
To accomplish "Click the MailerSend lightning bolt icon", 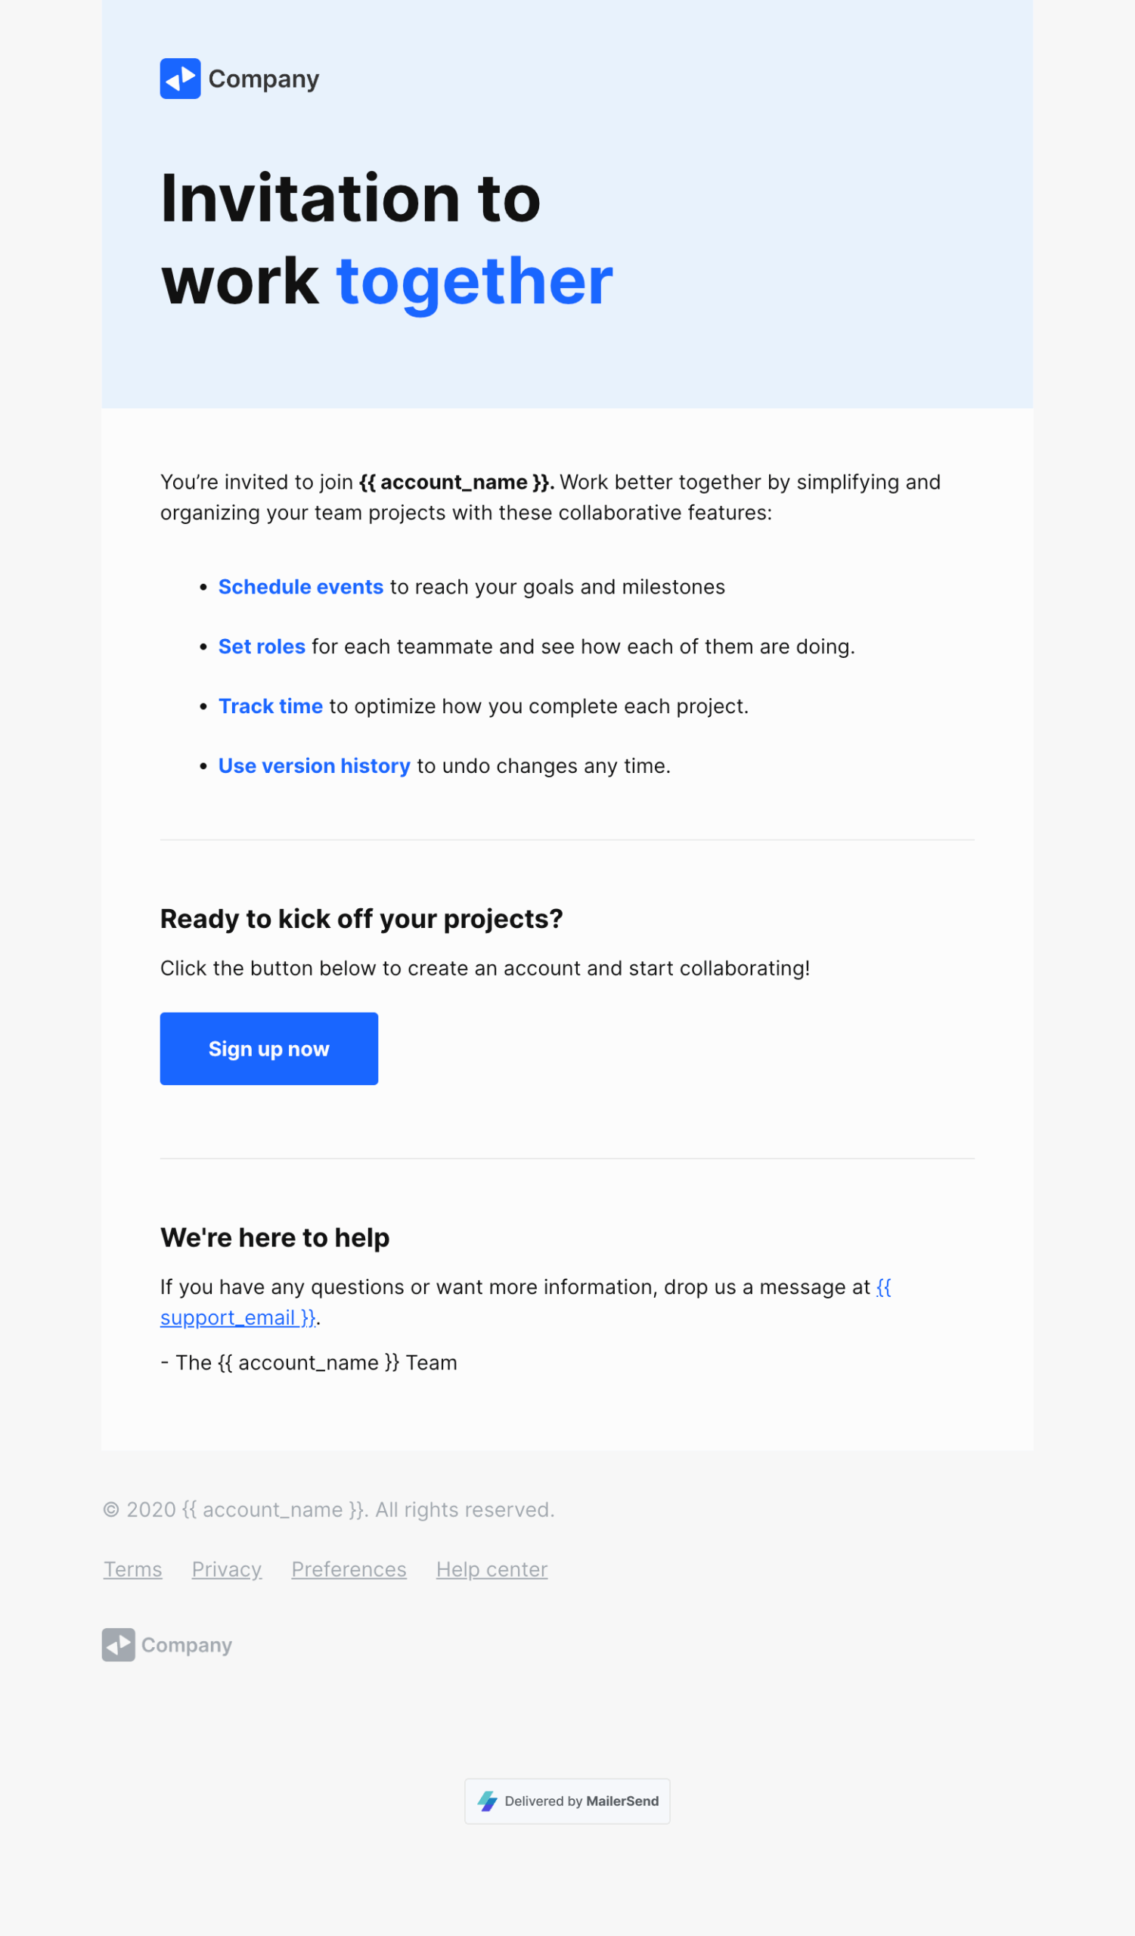I will click(487, 1801).
